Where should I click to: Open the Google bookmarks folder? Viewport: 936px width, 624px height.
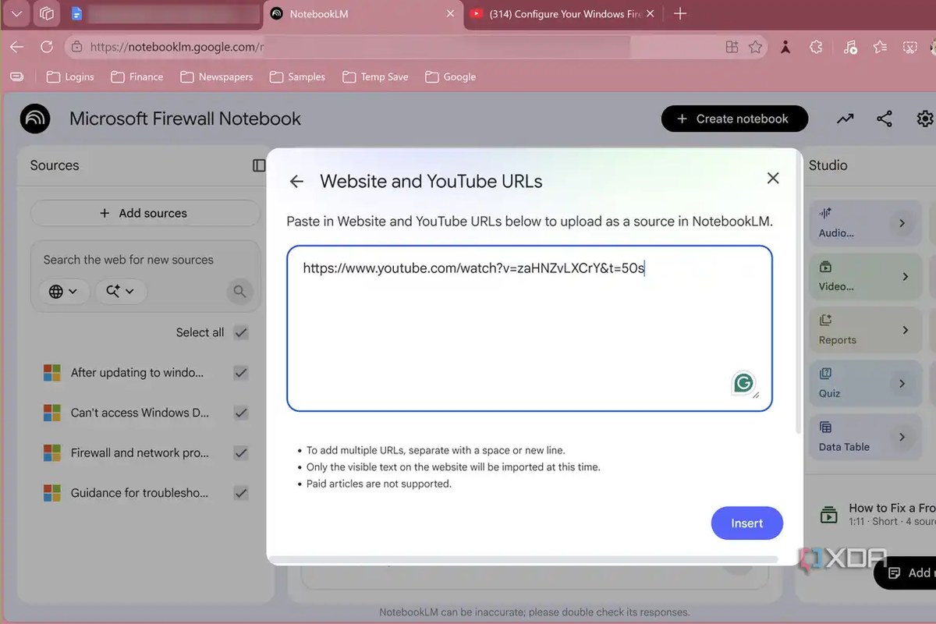450,76
